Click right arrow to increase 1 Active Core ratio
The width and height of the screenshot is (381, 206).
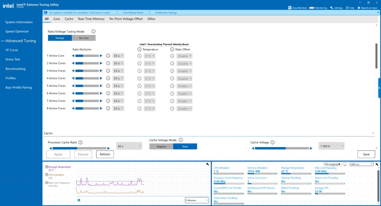101,56
